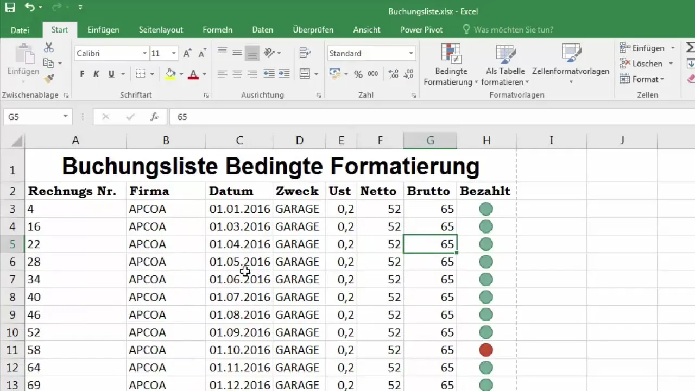Switch to the Daten tab

click(263, 30)
